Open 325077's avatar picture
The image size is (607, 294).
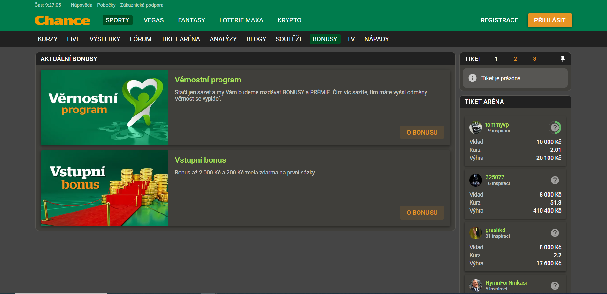point(476,180)
